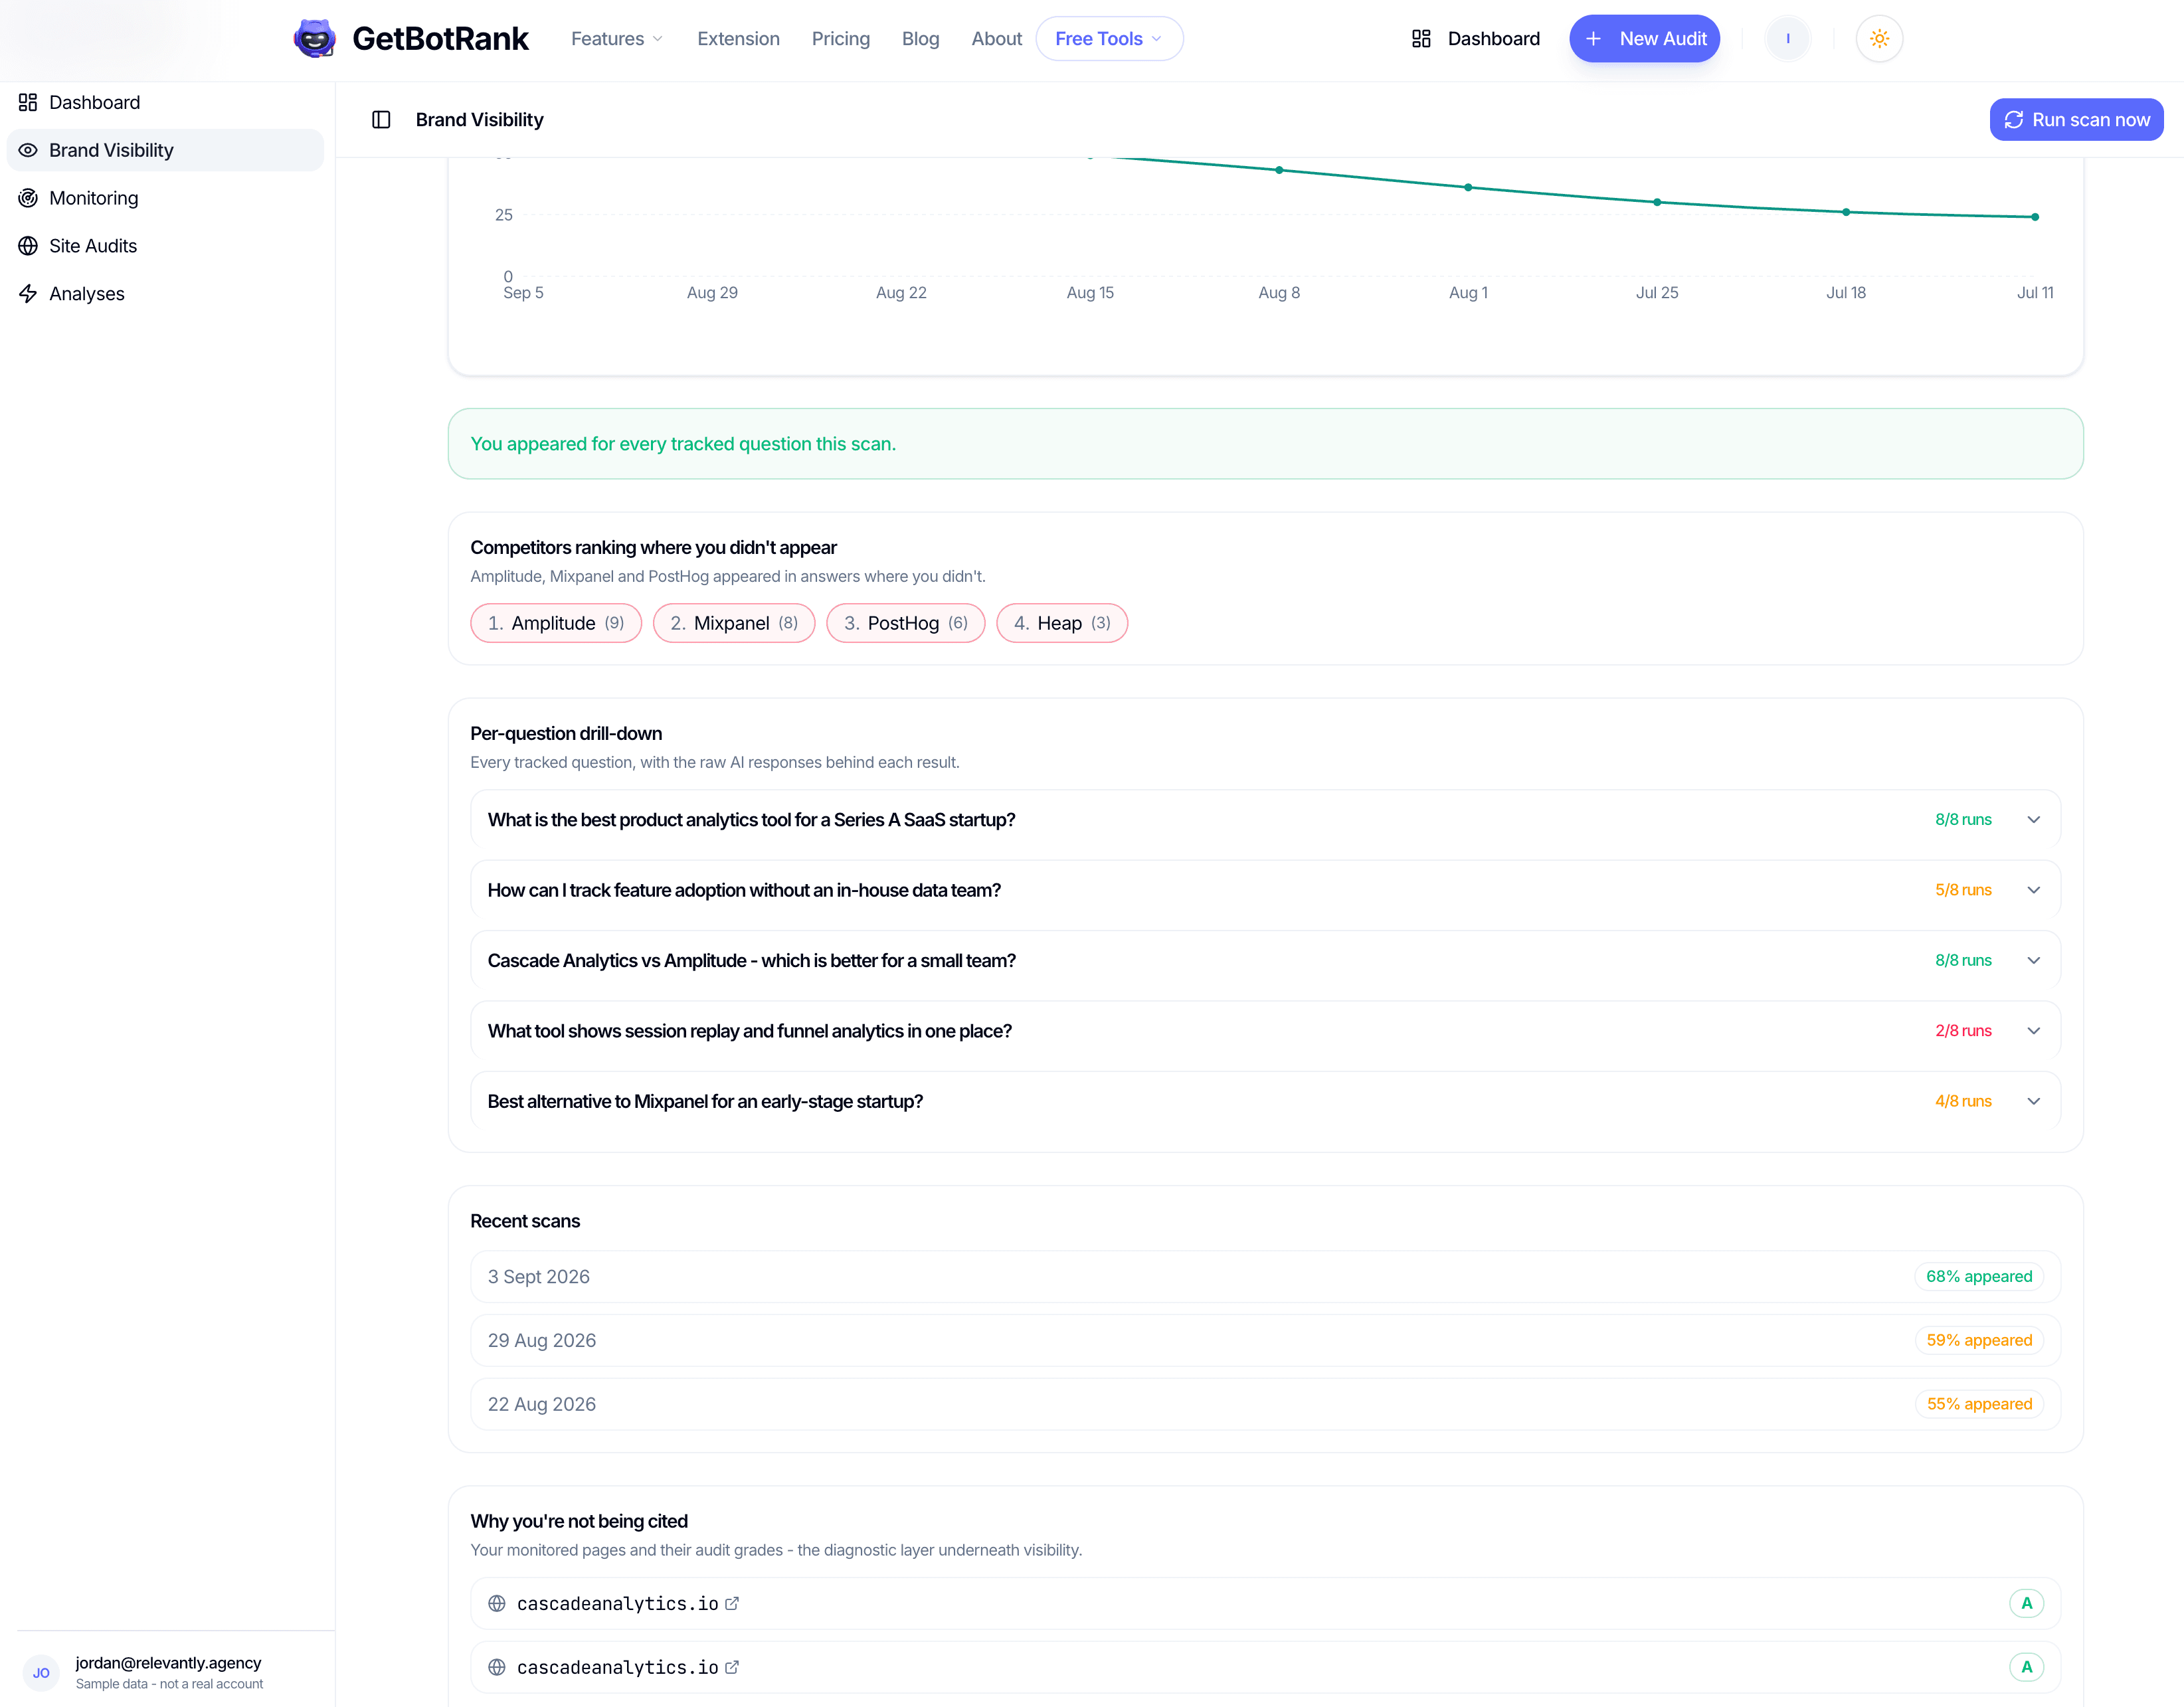Open Analyses in the sidebar
This screenshot has height=1707, width=2184.
coord(165,294)
